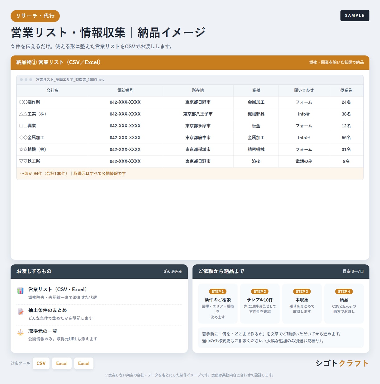Click the シゴトクラフト brand logo
Viewport: 380px width, 384px height.
tap(342, 363)
